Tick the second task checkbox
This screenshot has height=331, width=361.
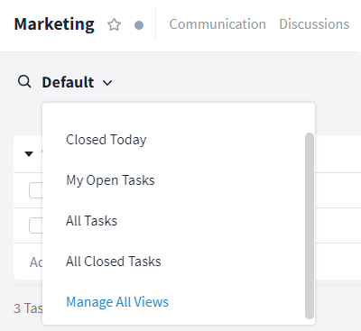[x=36, y=225]
